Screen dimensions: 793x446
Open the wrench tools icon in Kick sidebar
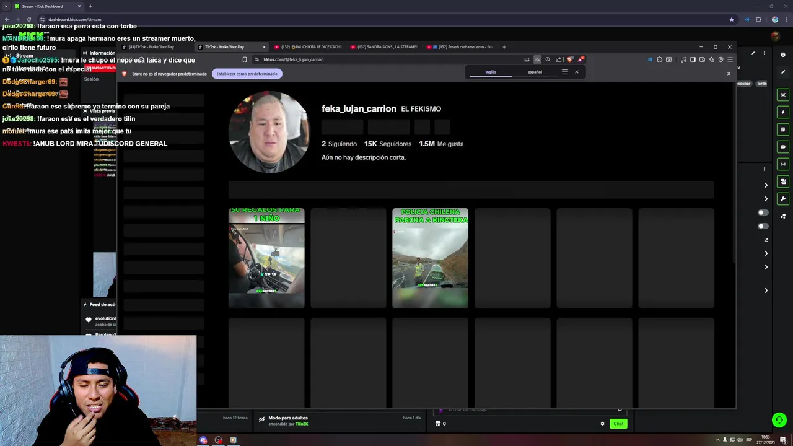(x=783, y=199)
